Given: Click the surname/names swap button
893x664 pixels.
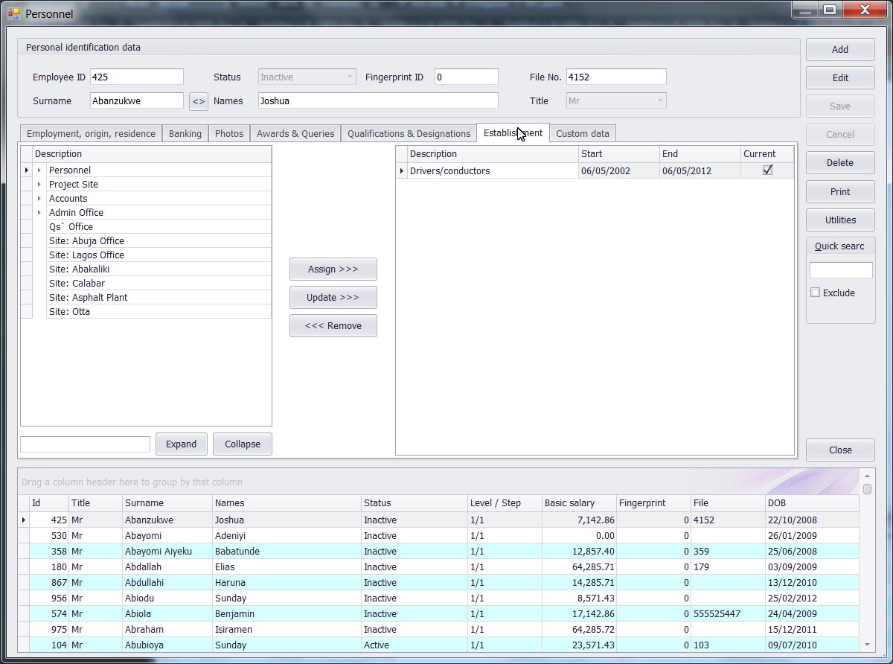Looking at the screenshot, I should (199, 101).
